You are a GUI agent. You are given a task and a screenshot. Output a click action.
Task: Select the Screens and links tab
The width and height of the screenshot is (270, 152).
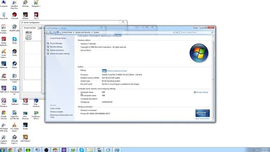pos(30,28)
